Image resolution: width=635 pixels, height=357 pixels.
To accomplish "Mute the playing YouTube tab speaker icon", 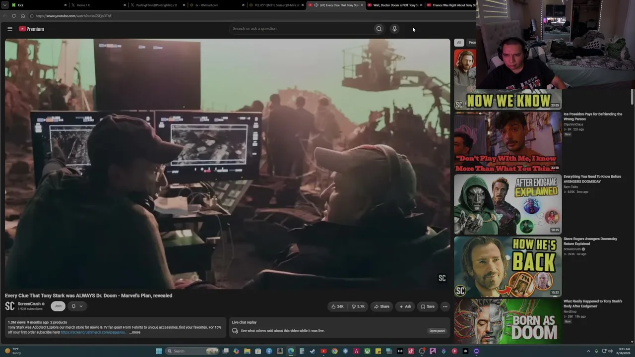I will [316, 5].
